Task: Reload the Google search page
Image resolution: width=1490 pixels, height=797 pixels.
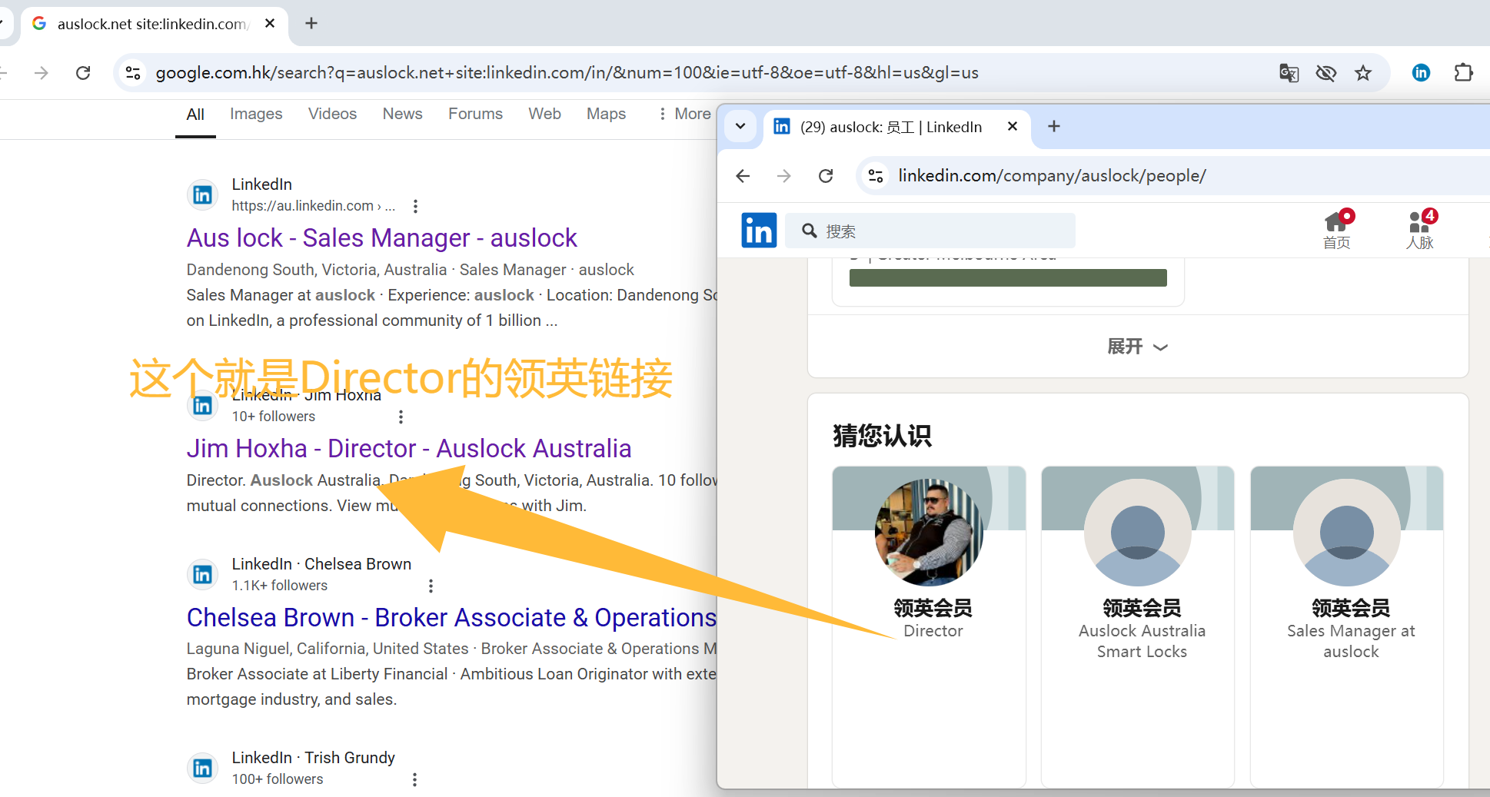Action: [x=83, y=73]
